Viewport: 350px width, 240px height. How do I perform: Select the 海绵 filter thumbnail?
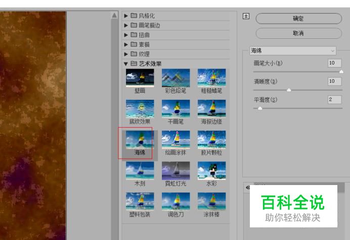(x=140, y=140)
